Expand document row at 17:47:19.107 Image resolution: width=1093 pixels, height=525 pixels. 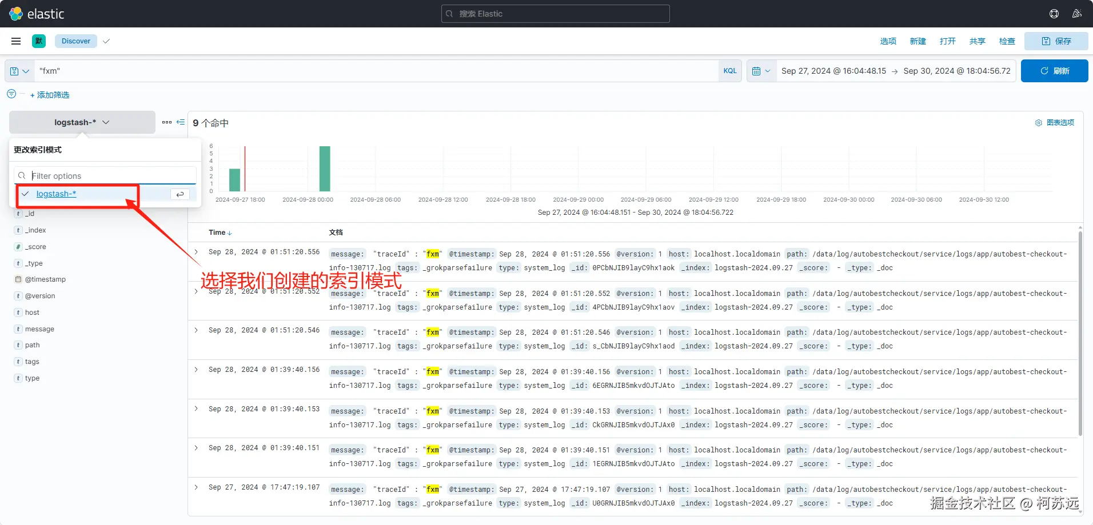coord(196,487)
